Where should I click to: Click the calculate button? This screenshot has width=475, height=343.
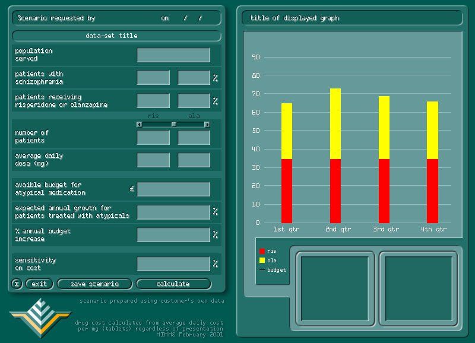173,284
